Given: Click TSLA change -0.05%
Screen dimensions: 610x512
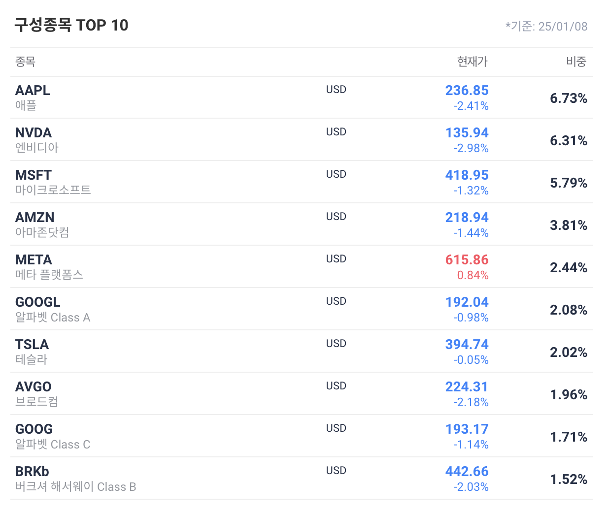Looking at the screenshot, I should click(471, 360).
